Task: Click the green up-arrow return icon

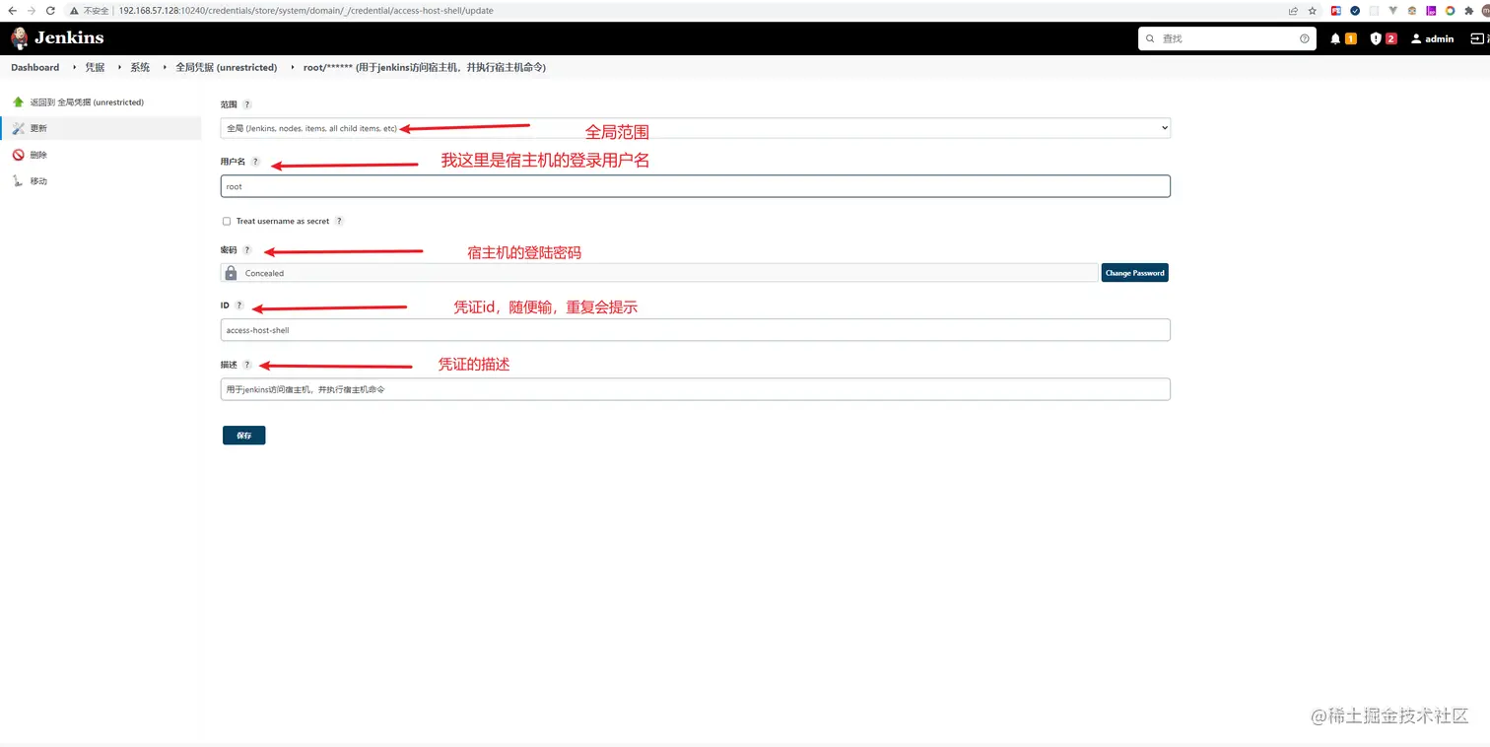Action: 18,102
